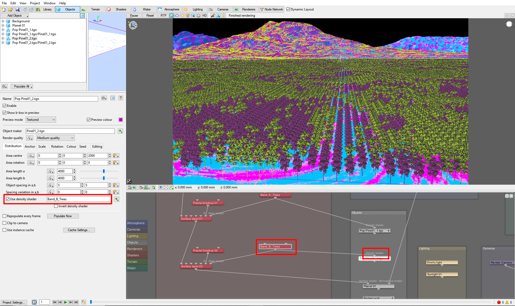The width and height of the screenshot is (515, 306).
Task: Switch to the Anchor tab
Action: pos(30,147)
